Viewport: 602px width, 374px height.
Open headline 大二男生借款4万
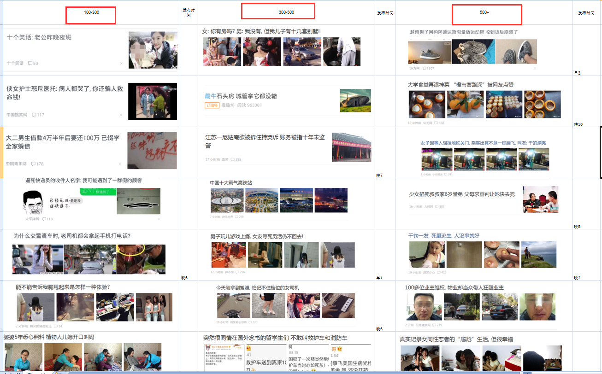point(63,142)
